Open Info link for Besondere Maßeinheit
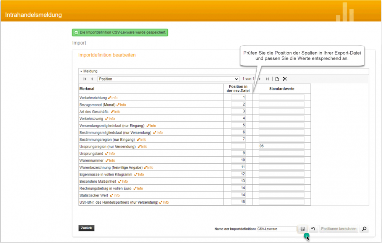The image size is (382, 243). [x=123, y=182]
